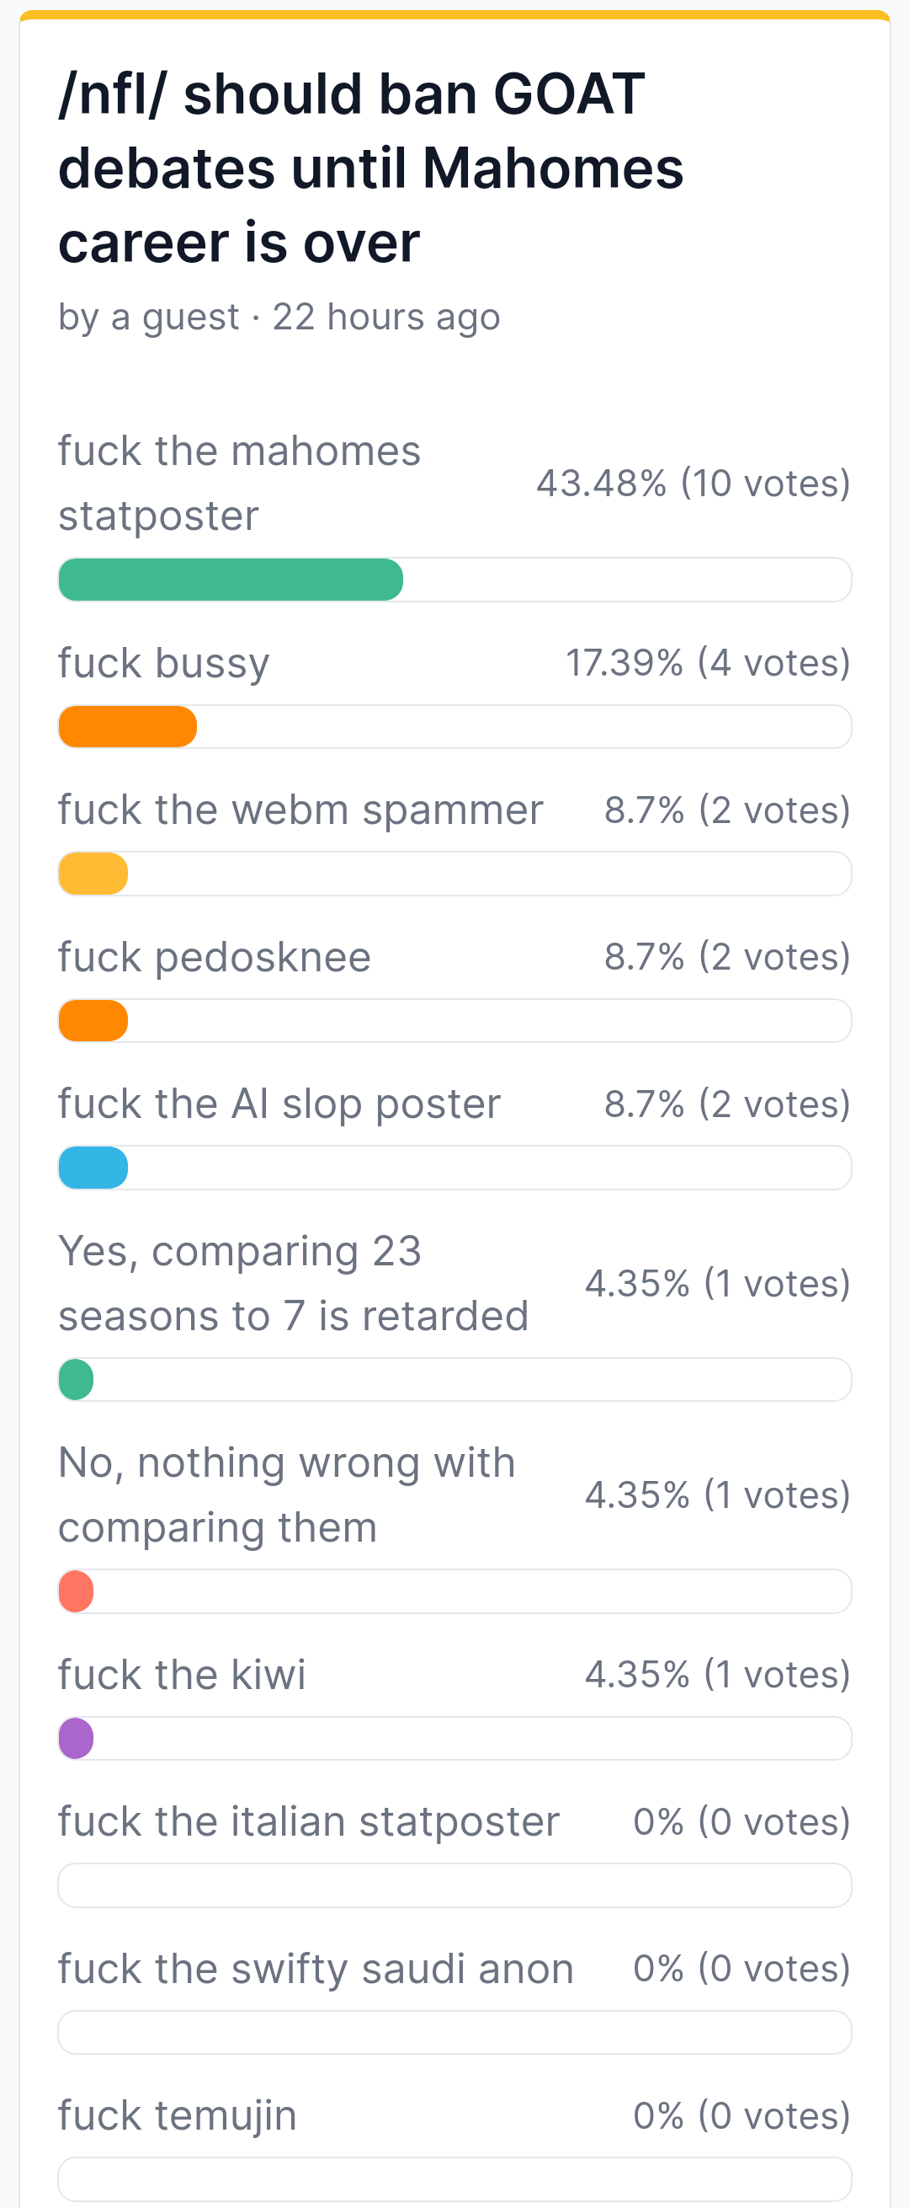This screenshot has height=2208, width=909.
Task: Select the "fuck the mahomes statposter" option label
Action: pyautogui.click(x=239, y=484)
